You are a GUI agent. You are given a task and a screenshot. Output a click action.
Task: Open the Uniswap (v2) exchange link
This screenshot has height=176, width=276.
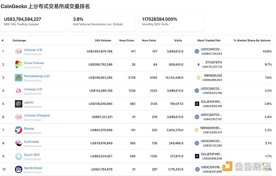33,89
